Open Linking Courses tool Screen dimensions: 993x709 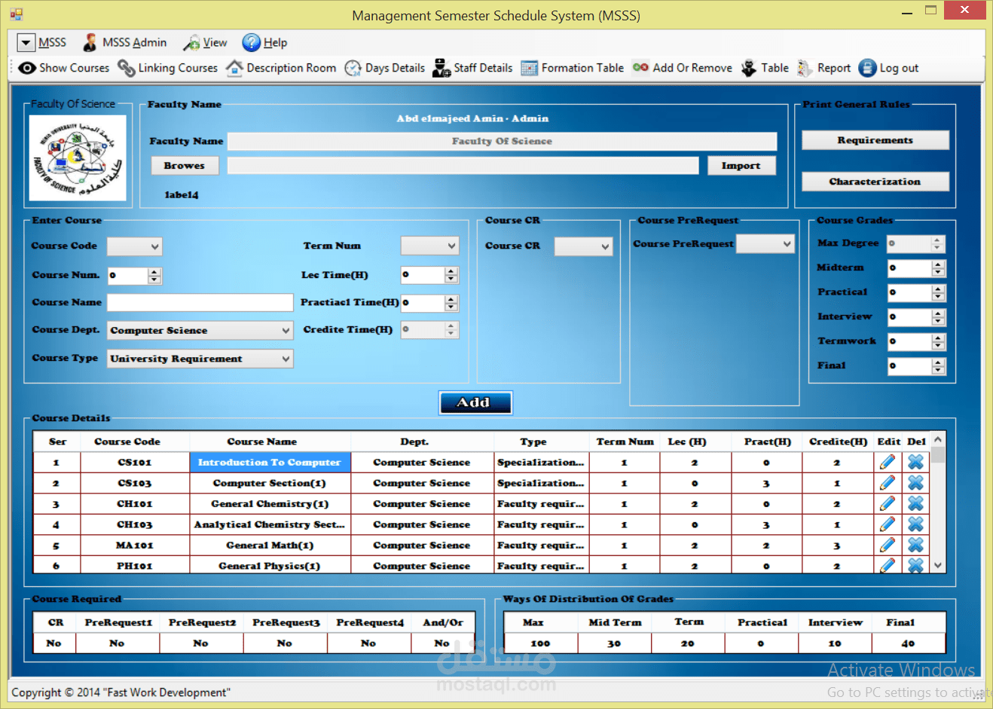coord(167,68)
